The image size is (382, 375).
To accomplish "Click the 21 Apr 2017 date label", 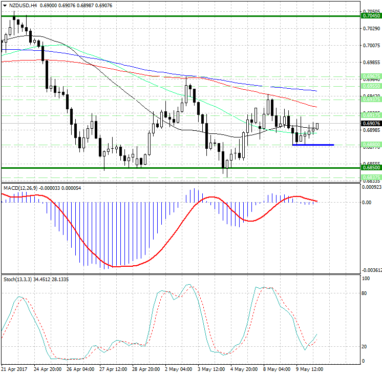I will point(13,369).
